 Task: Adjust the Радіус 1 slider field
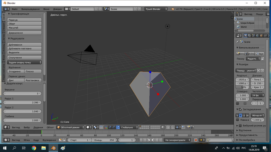(x=22, y=102)
